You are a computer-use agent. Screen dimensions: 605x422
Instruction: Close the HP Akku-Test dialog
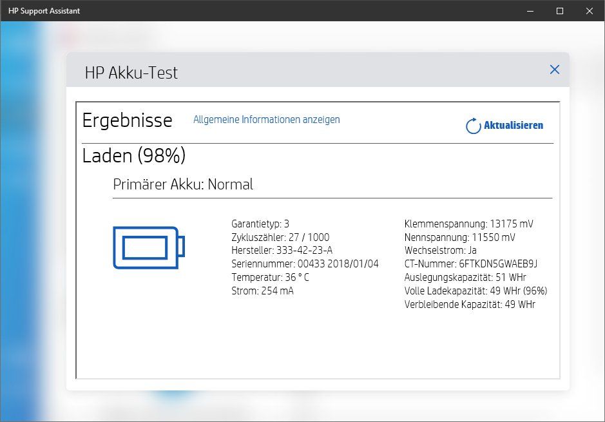point(555,70)
